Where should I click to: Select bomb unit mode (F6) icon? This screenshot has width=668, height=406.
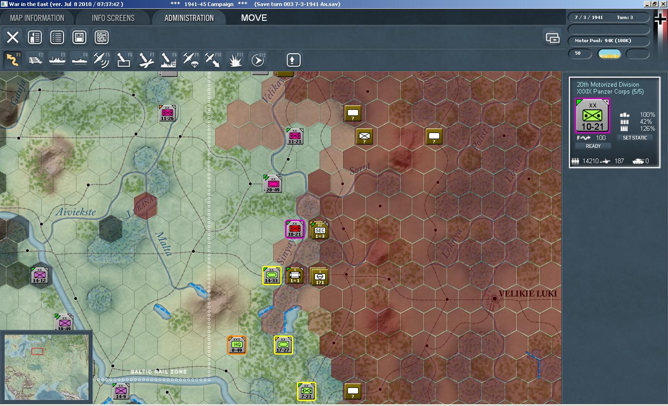coord(124,60)
